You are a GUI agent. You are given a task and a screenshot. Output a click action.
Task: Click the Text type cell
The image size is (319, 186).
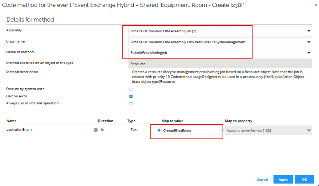pyautogui.click(x=134, y=130)
